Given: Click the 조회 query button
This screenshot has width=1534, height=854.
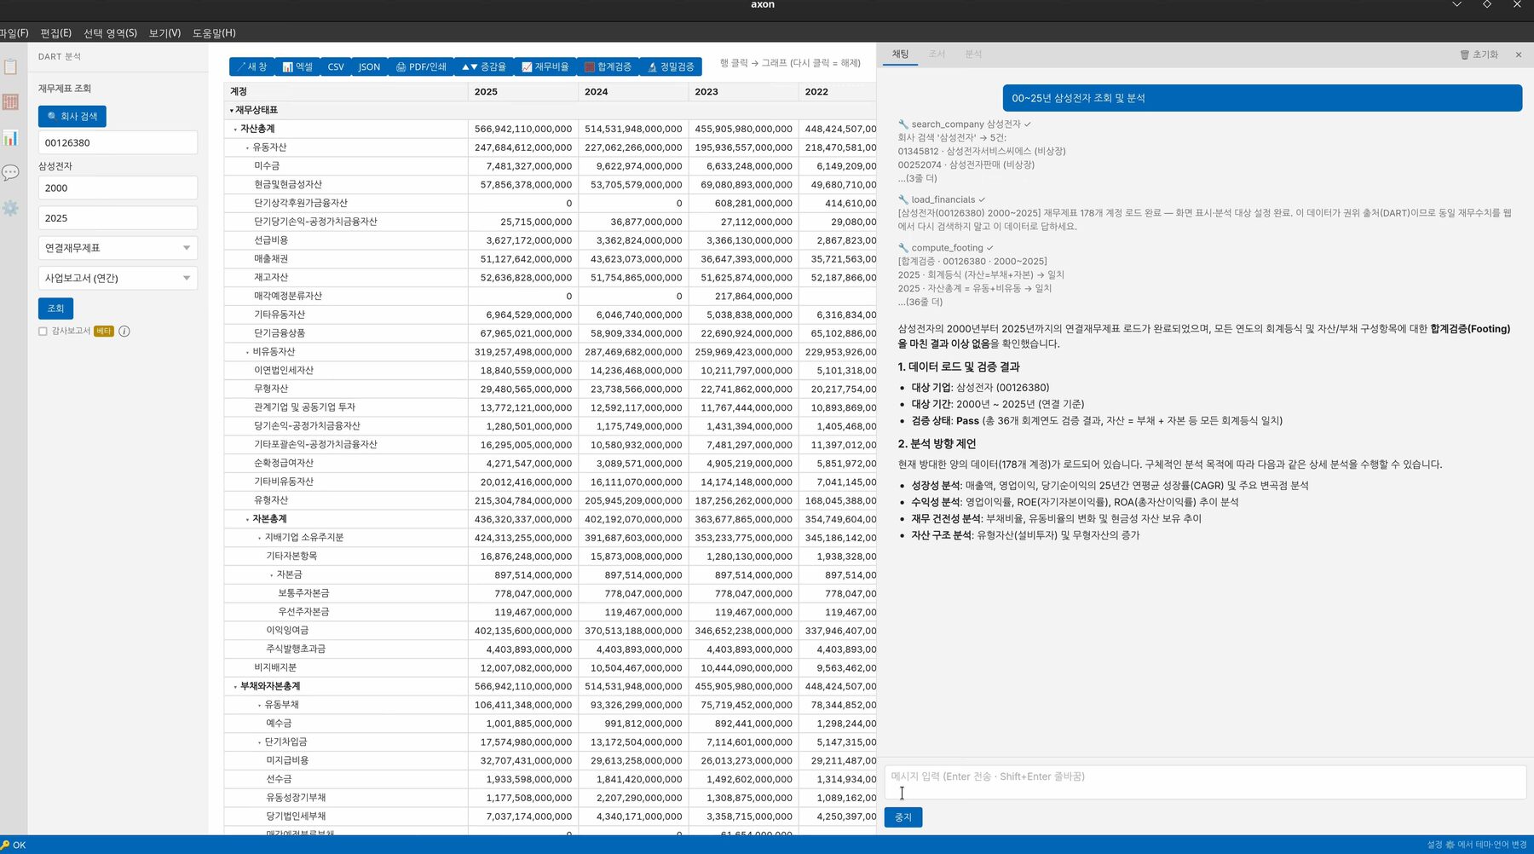Looking at the screenshot, I should click(55, 309).
